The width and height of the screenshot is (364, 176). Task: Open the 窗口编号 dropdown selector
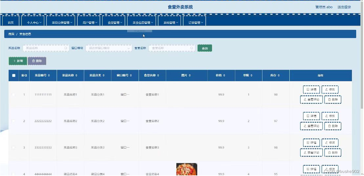pyautogui.click(x=109, y=48)
